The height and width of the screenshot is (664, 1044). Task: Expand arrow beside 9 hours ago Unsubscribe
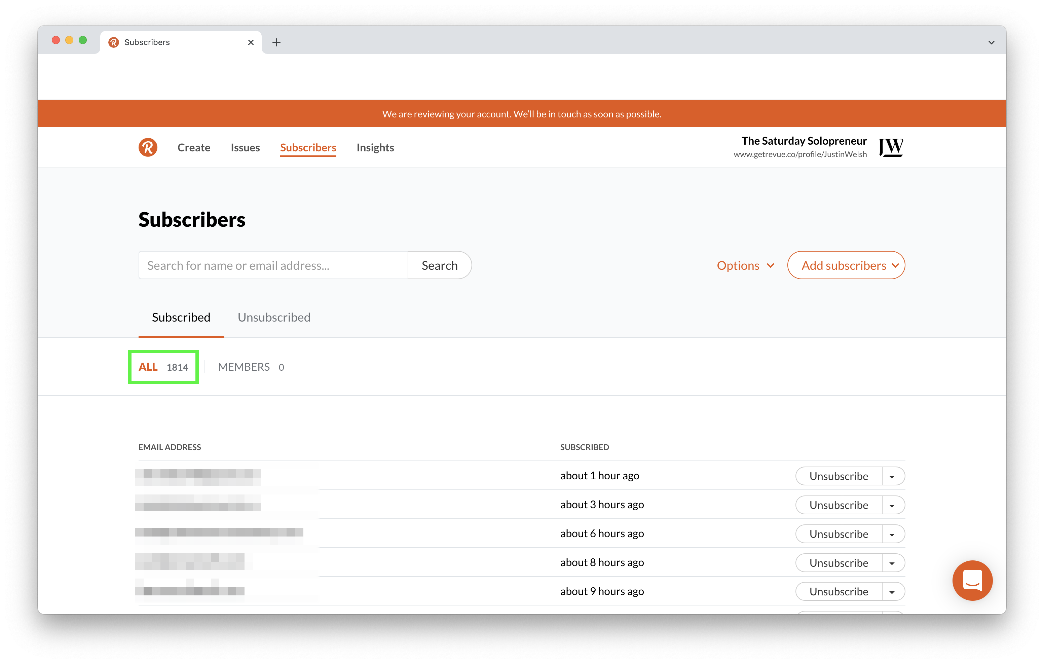(893, 592)
